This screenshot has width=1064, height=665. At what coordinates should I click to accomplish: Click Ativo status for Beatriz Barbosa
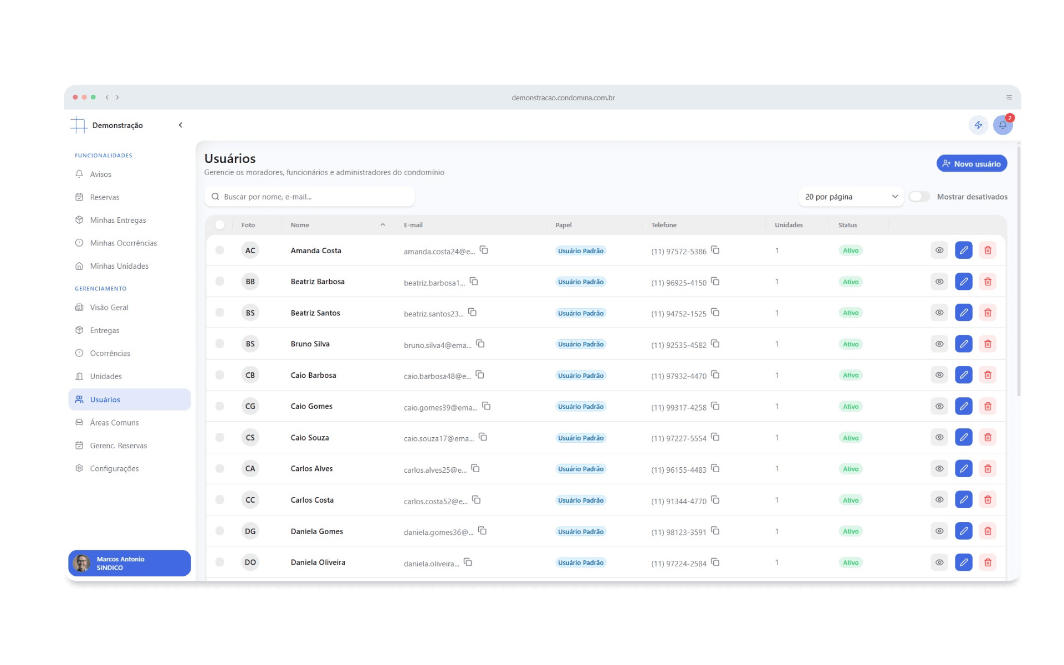coord(851,282)
